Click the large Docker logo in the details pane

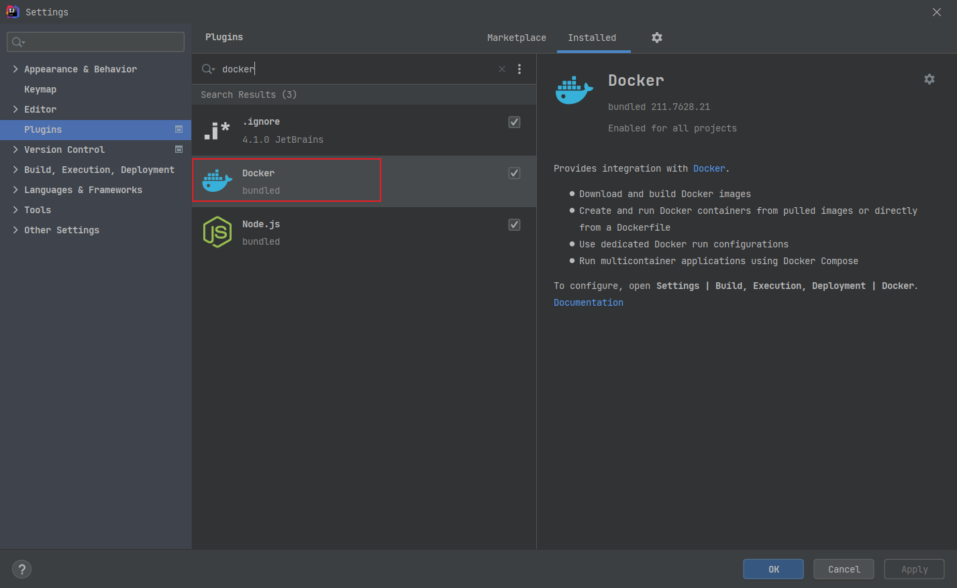[574, 91]
